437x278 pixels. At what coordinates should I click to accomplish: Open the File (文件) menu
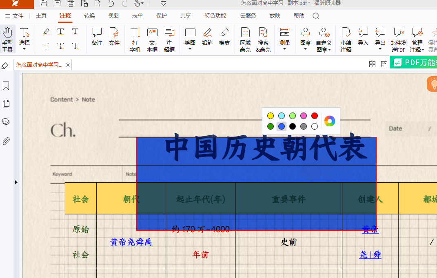click(14, 16)
